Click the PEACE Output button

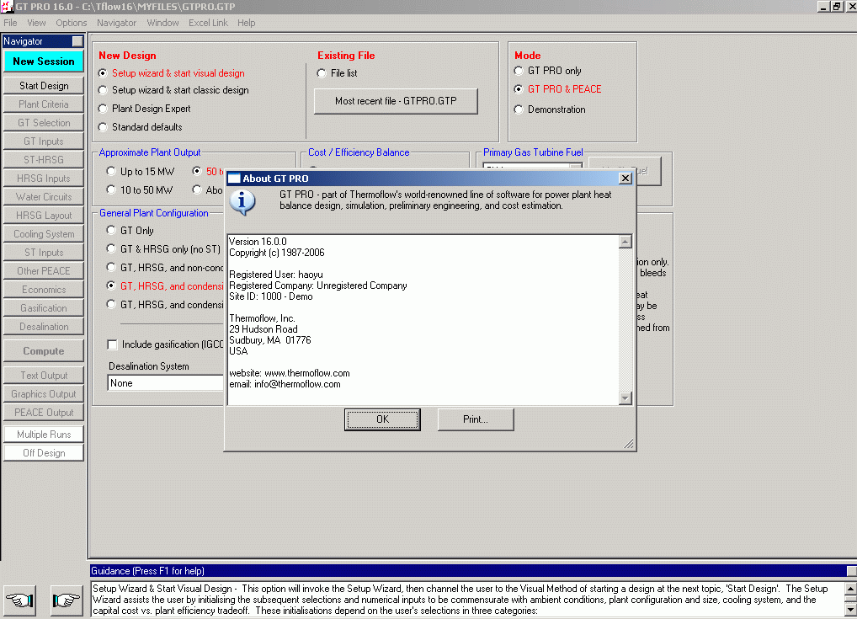coord(44,413)
